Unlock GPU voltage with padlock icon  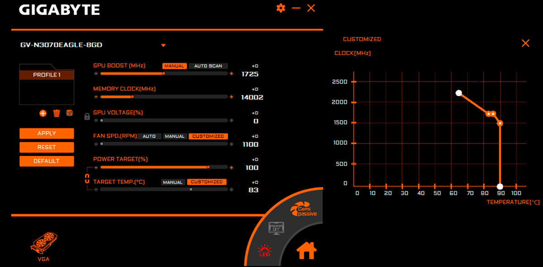point(87,117)
